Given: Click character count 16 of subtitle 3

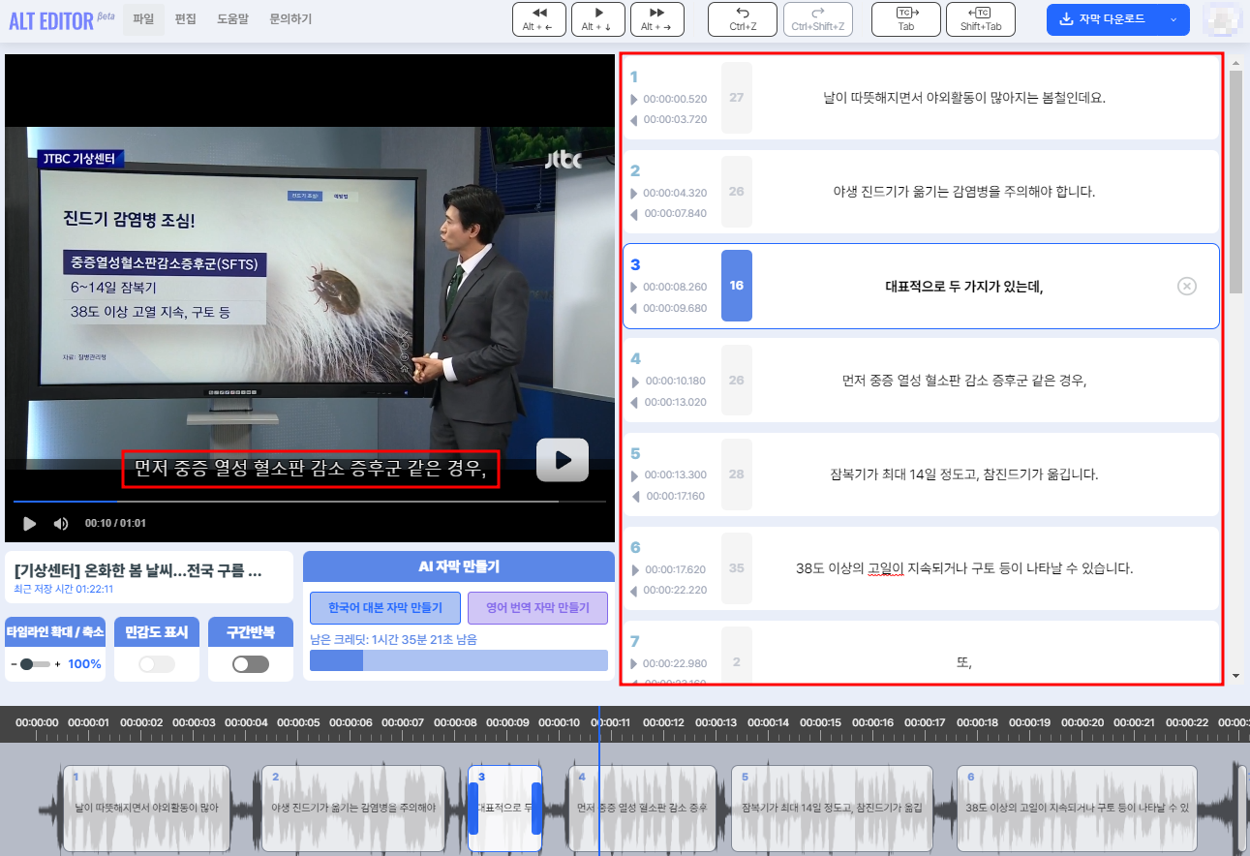Looking at the screenshot, I should (x=737, y=286).
